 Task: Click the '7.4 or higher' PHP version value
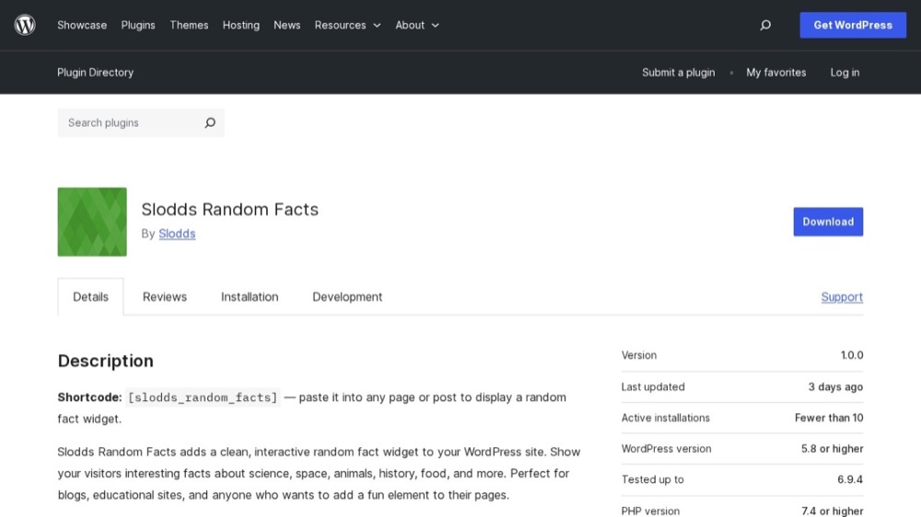coord(833,511)
